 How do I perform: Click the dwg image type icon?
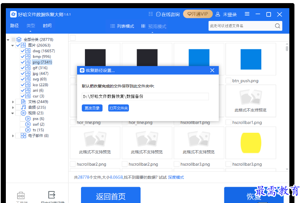pyautogui.click(x=28, y=51)
